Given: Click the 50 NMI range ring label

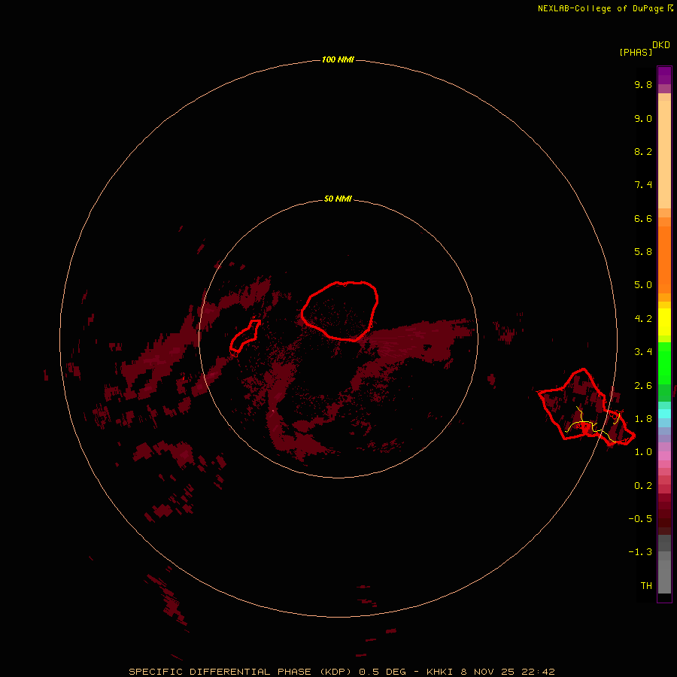Looking at the screenshot, I should pos(338,199).
